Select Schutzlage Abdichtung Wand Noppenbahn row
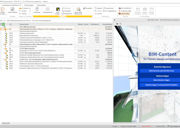The image size is (180, 128). coord(56,42)
